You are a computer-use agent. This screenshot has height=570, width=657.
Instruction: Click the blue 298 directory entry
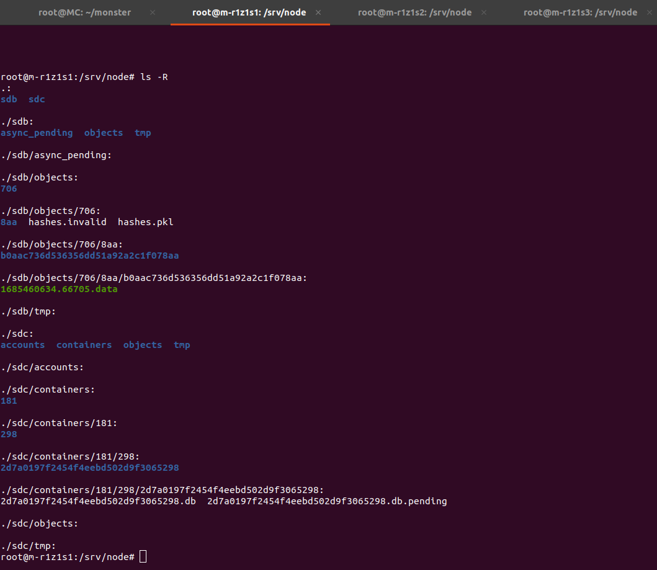click(x=9, y=434)
